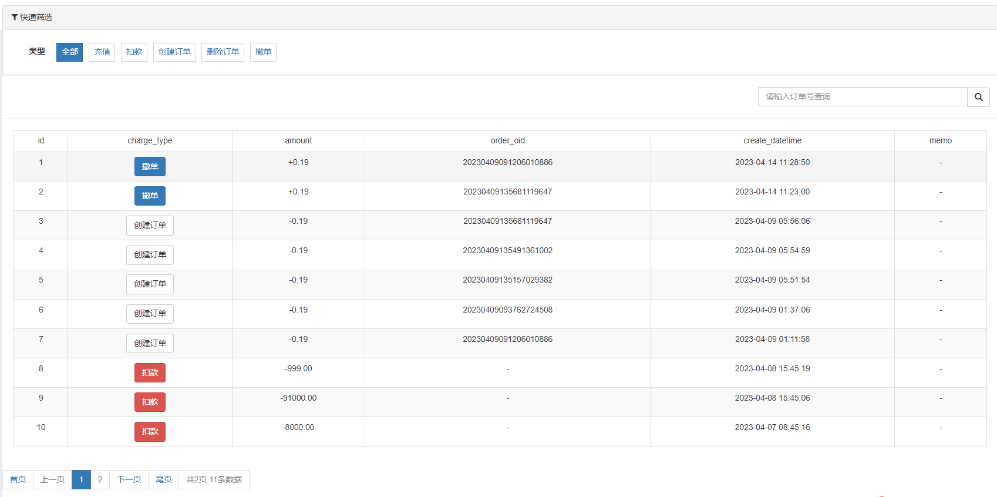Viewport: 997px width, 497px height.
Task: Click the charge_type column header
Action: tap(150, 141)
